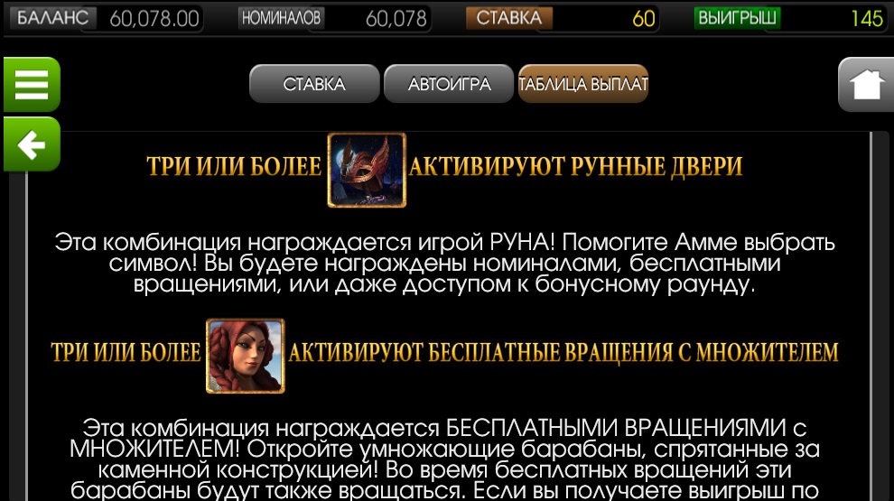Click the БЕСПЛАТНЫЕ ВРАЩЕНИЯ С МНОЖИТЕЛЕМ heading
The height and width of the screenshot is (501, 894).
pyautogui.click(x=633, y=352)
